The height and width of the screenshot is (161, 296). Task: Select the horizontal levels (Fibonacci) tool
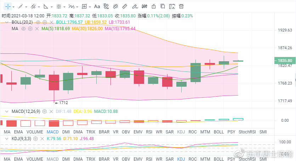pos(59,7)
